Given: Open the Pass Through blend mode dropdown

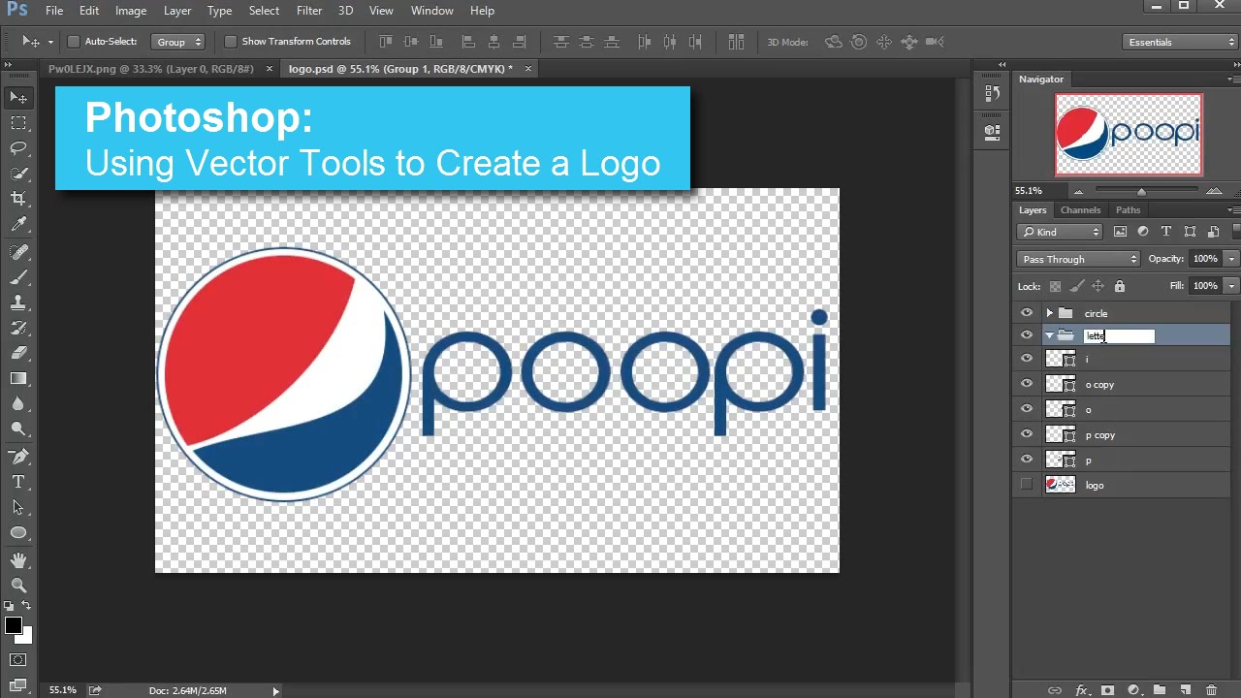Looking at the screenshot, I should click(1077, 258).
